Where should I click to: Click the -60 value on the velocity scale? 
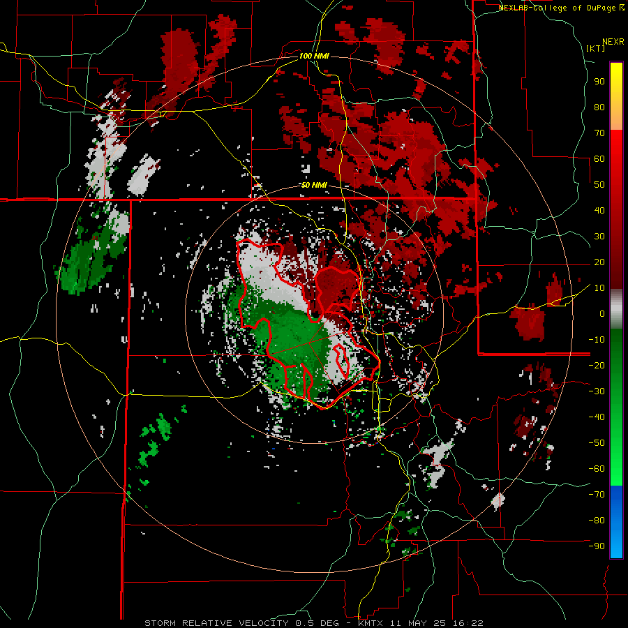[597, 469]
